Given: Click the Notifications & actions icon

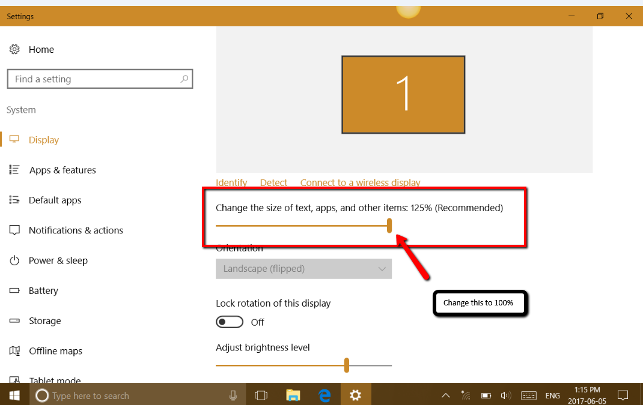Looking at the screenshot, I should (15, 230).
